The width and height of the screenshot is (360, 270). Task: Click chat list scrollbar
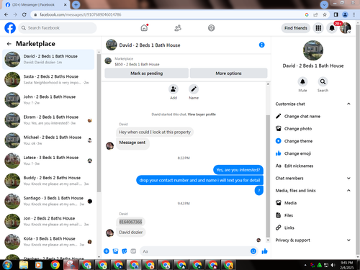[99, 123]
